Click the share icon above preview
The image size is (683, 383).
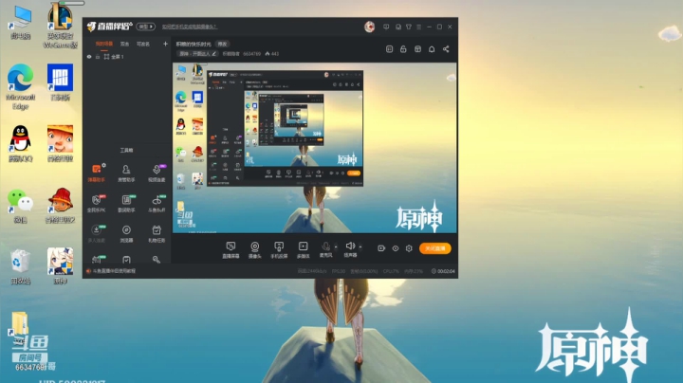pyautogui.click(x=446, y=49)
